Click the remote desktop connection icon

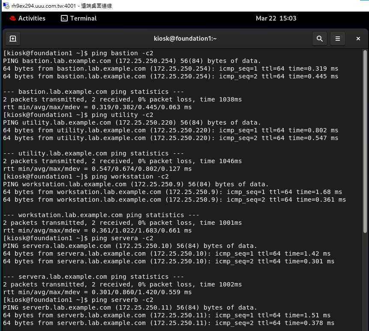pyautogui.click(x=5, y=6)
